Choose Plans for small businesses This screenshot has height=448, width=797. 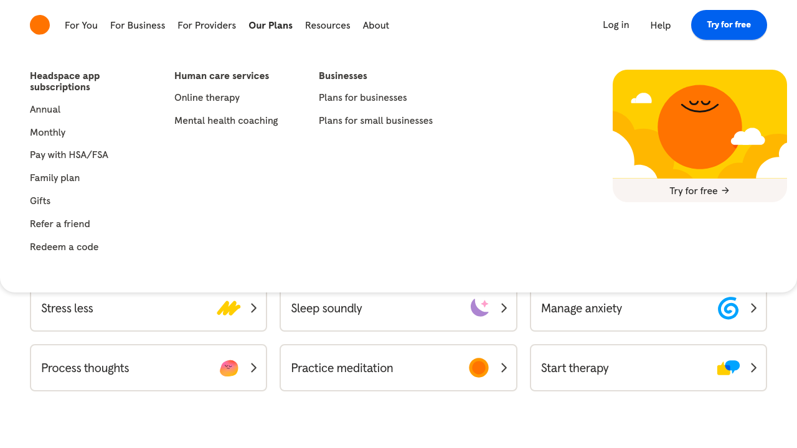375,120
